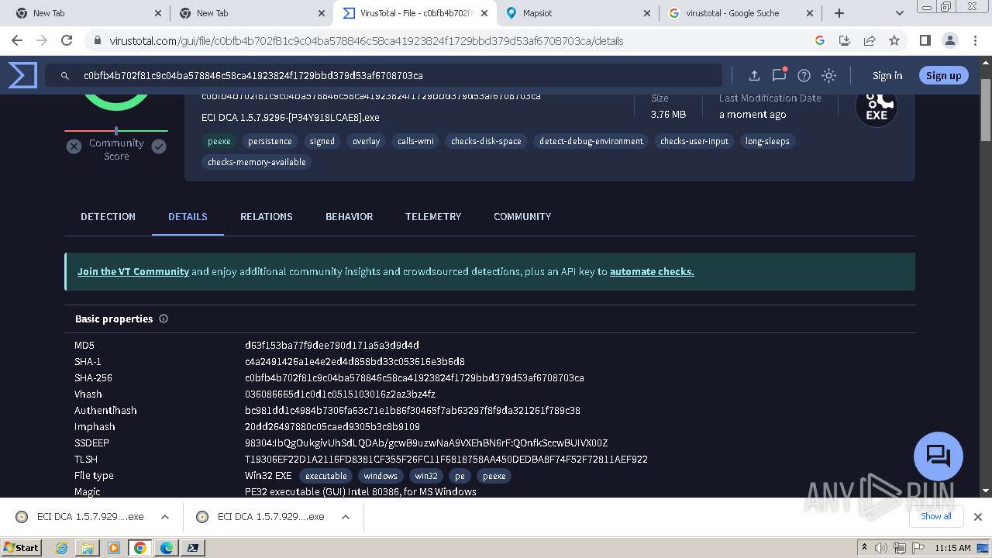The height and width of the screenshot is (558, 992).
Task: Click the Basic properties info icon
Action: tap(164, 319)
